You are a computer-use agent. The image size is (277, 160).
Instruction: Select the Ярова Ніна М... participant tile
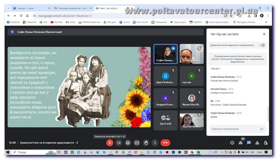pyautogui.click(x=192, y=98)
